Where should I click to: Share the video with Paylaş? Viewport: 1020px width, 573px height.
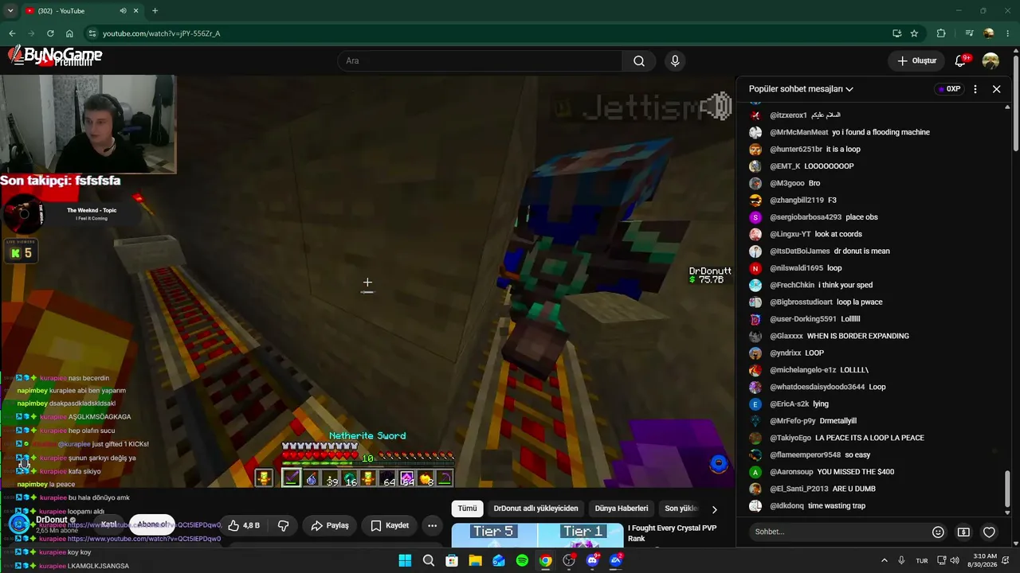(x=330, y=525)
